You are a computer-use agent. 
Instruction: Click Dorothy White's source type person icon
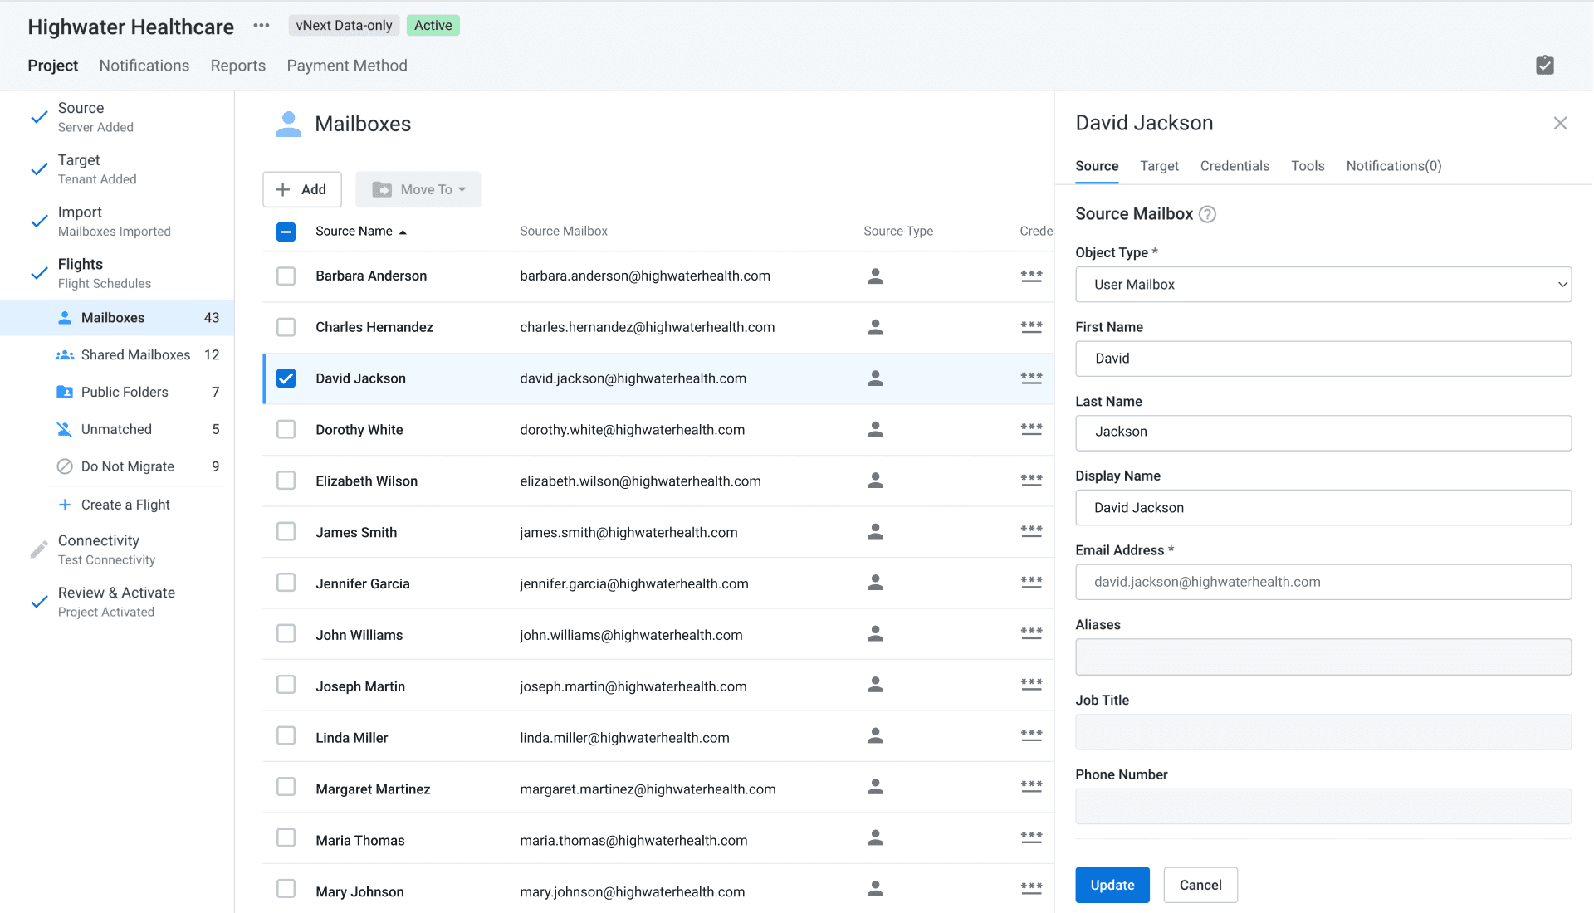pyautogui.click(x=875, y=429)
